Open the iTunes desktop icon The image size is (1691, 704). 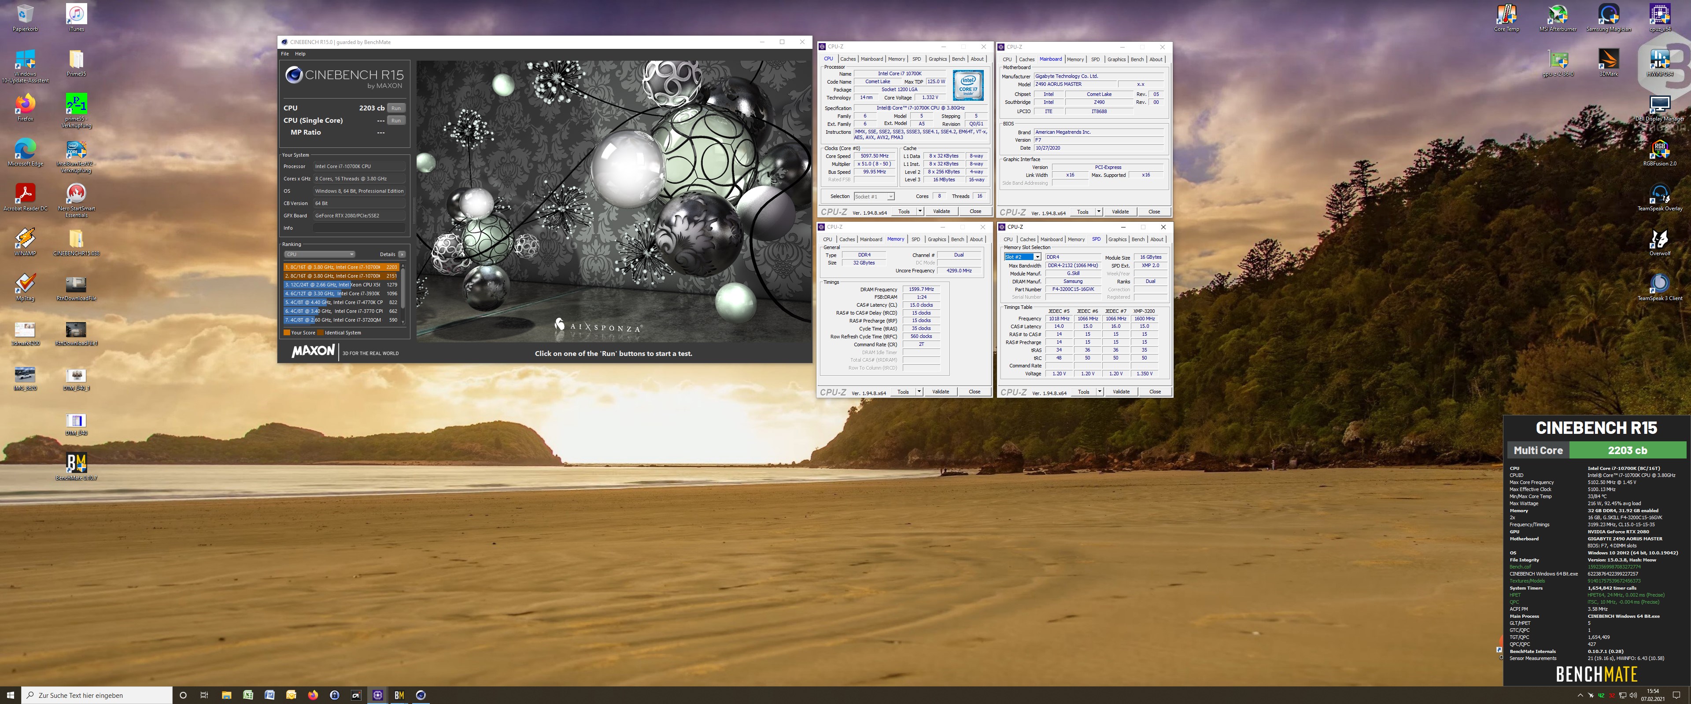click(76, 18)
